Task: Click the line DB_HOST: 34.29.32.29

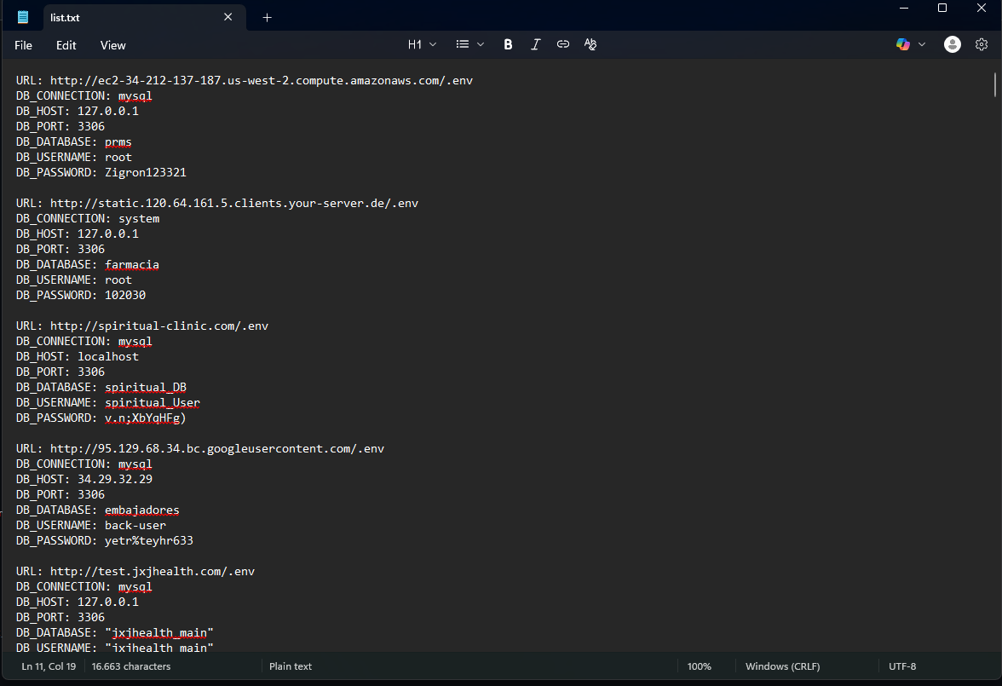Action: click(84, 480)
